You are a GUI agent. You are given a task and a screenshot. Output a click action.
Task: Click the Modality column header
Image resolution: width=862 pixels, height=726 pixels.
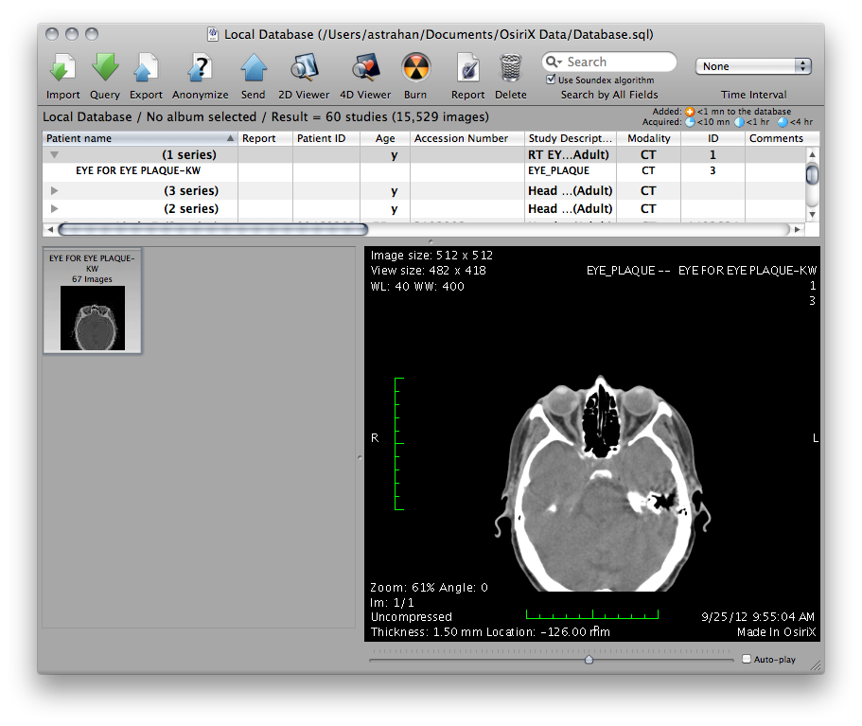(x=648, y=138)
